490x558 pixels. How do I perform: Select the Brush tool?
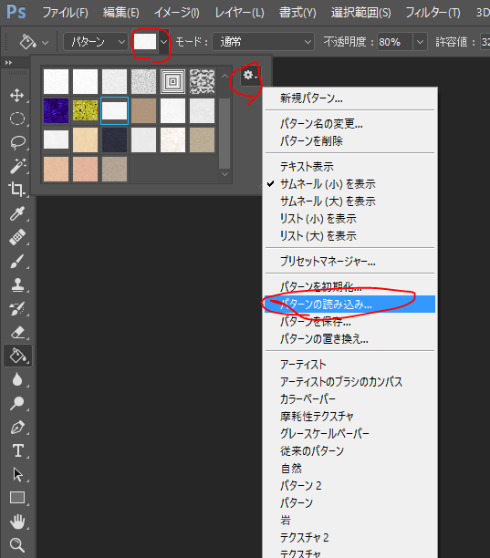point(16,261)
